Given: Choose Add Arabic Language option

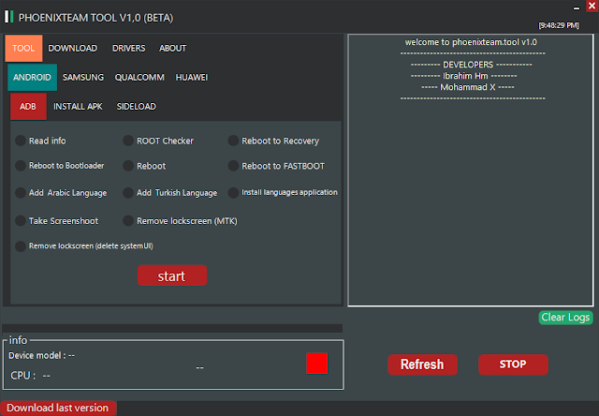Looking at the screenshot, I should [x=61, y=193].
